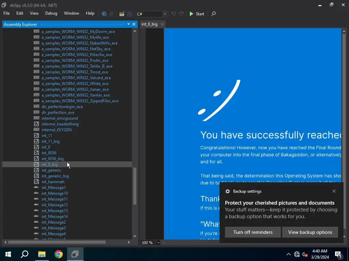The image size is (349, 261).
Task: Select int_11_big image resource
Action: coord(50,141)
